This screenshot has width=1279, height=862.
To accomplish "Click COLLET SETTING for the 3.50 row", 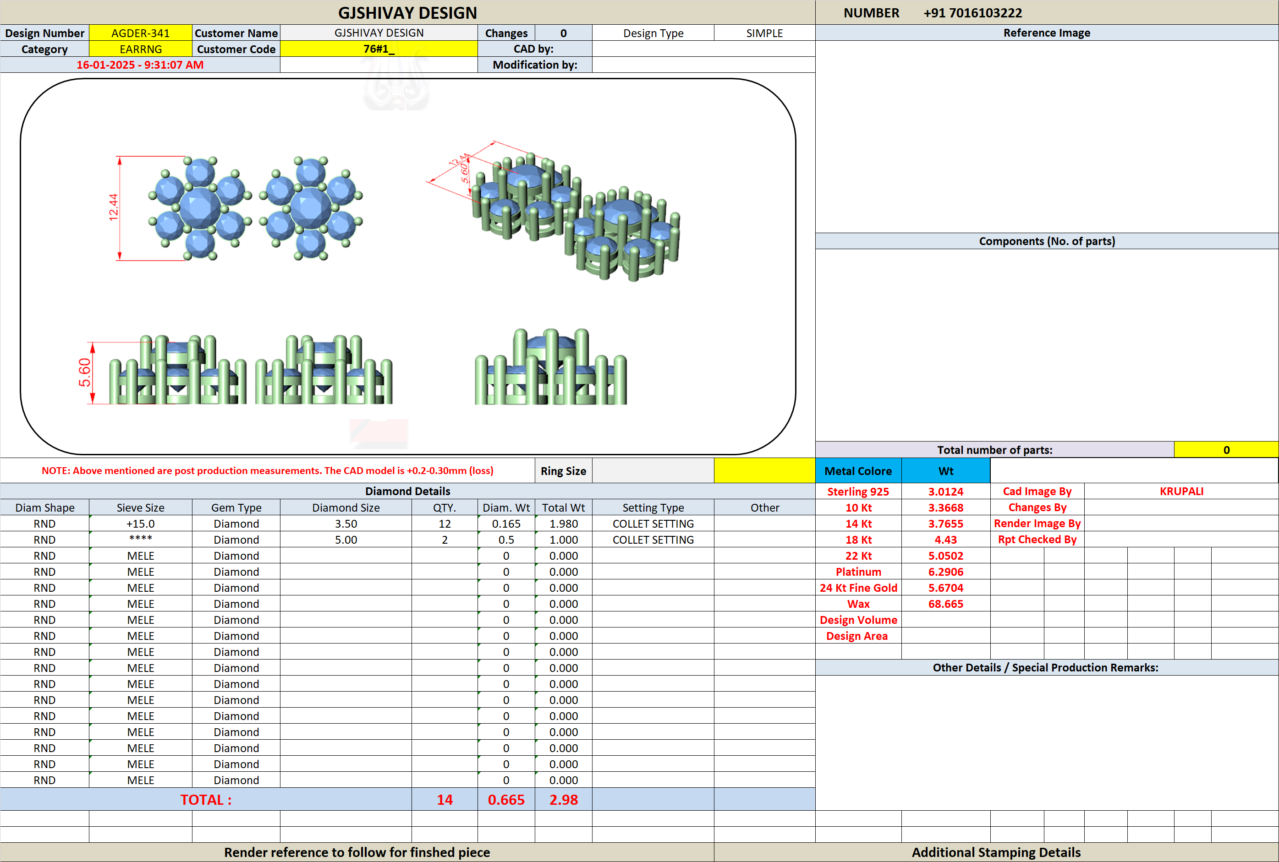I will [x=653, y=524].
